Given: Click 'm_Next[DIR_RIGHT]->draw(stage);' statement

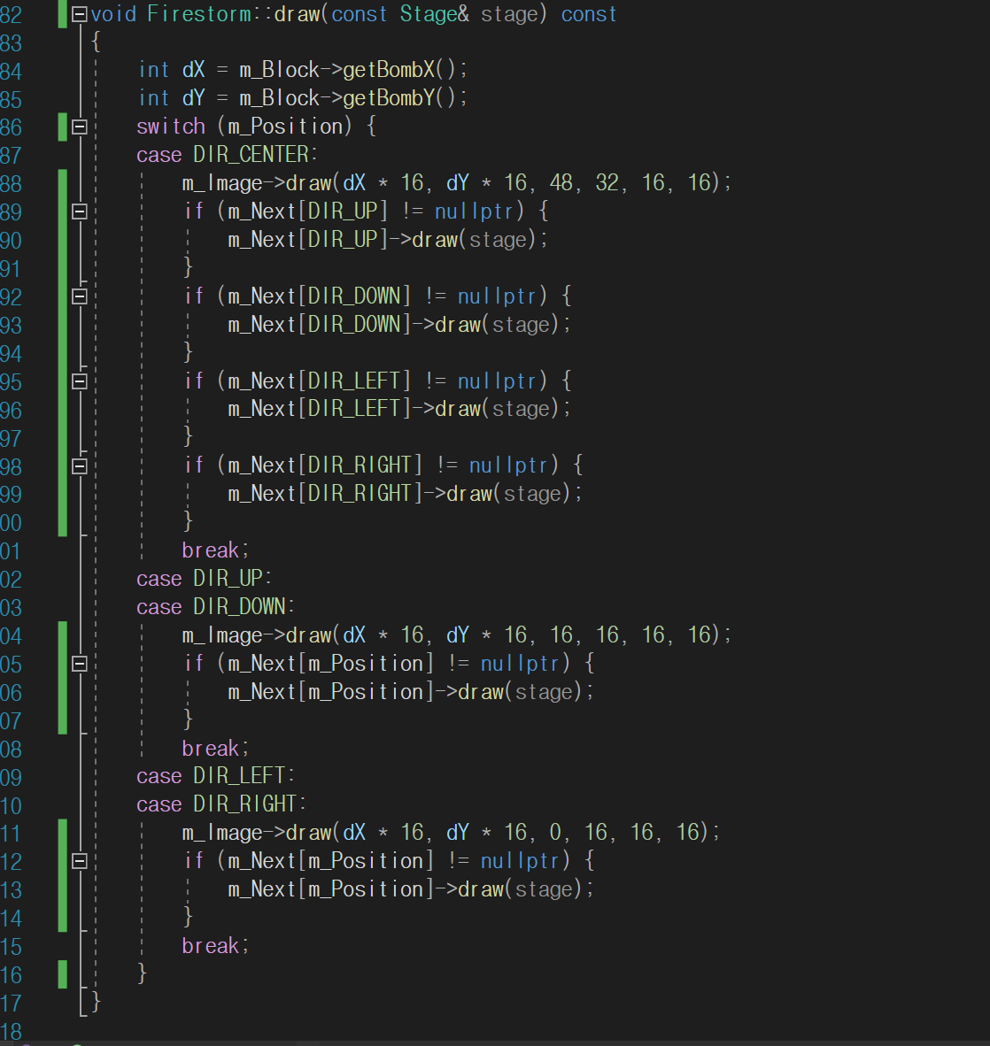Looking at the screenshot, I should 406,494.
